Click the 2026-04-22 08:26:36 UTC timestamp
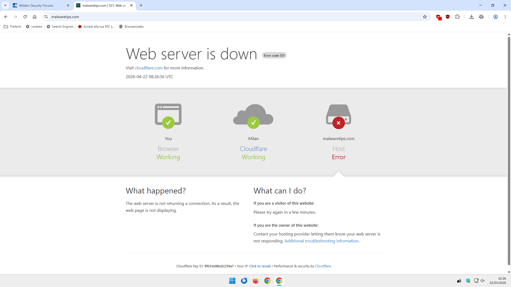The width and height of the screenshot is (511, 287). pyautogui.click(x=149, y=77)
